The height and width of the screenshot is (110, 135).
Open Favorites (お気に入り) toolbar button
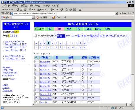43,9
